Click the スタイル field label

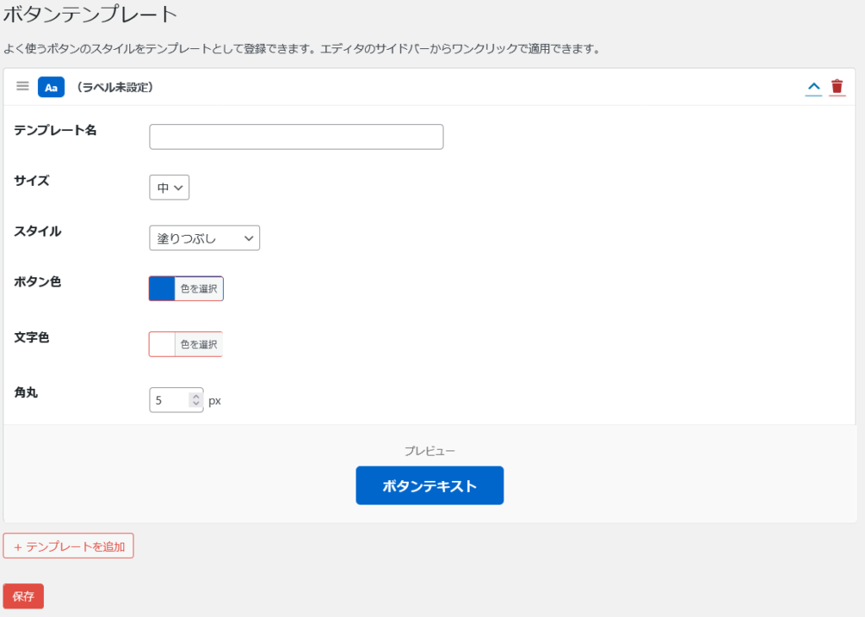(38, 232)
